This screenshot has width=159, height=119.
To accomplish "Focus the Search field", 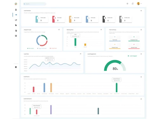I will tap(35, 4).
